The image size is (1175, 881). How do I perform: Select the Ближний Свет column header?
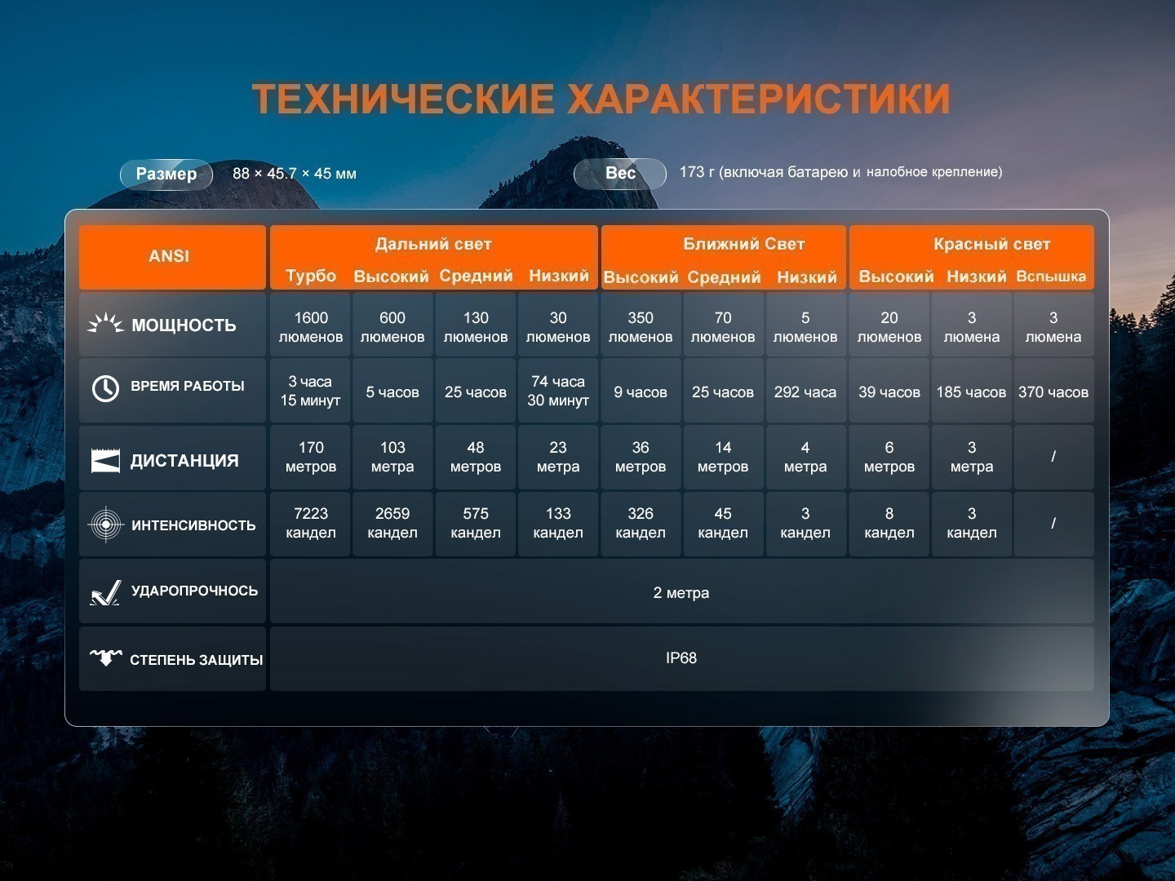pyautogui.click(x=743, y=244)
